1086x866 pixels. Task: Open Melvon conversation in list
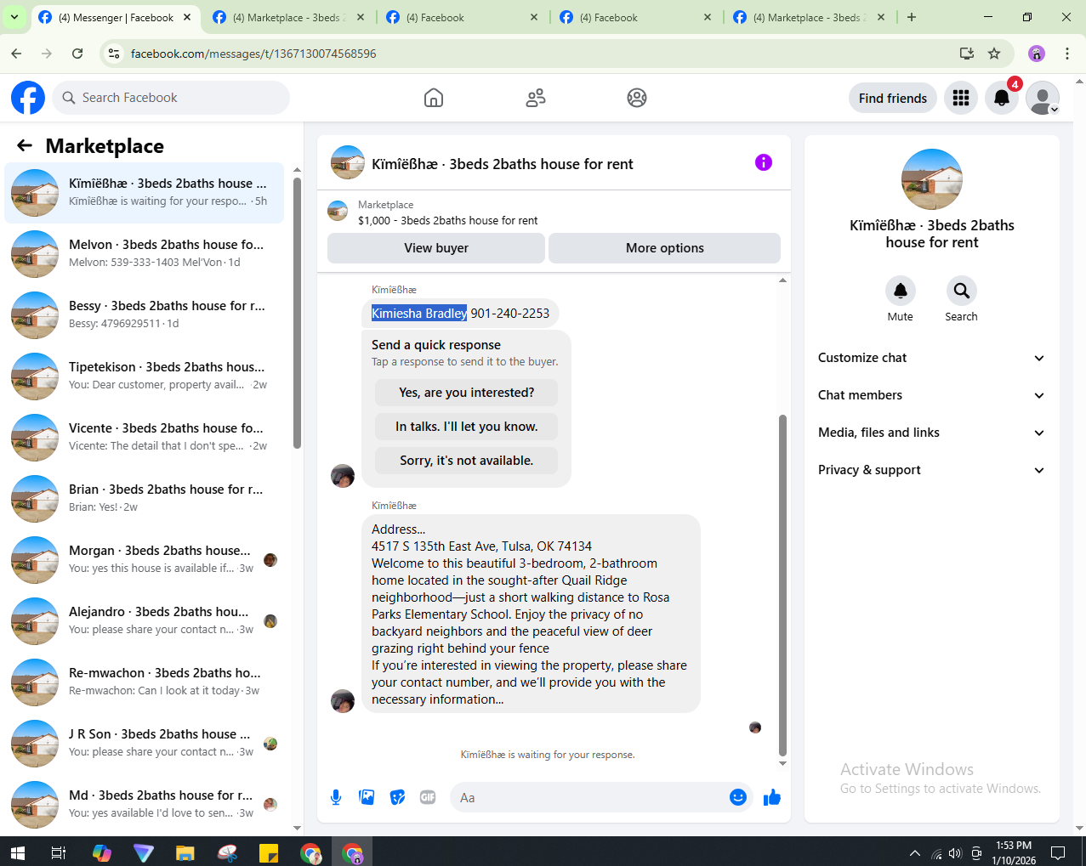tap(145, 254)
